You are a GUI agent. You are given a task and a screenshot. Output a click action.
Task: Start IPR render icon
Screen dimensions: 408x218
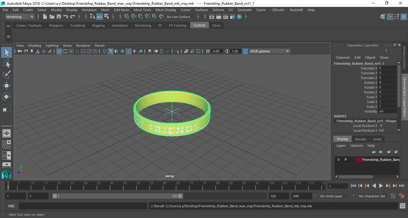click(226, 17)
